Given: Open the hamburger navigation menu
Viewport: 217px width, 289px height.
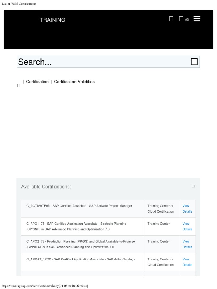Looking at the screenshot, I should point(197,19).
